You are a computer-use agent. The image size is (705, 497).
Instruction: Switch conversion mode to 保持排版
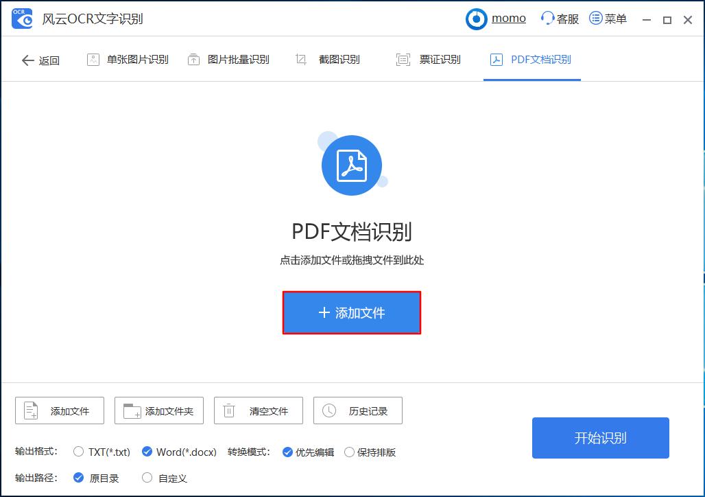point(350,452)
